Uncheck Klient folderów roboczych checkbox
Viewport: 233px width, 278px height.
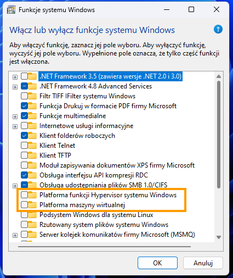tap(24, 136)
